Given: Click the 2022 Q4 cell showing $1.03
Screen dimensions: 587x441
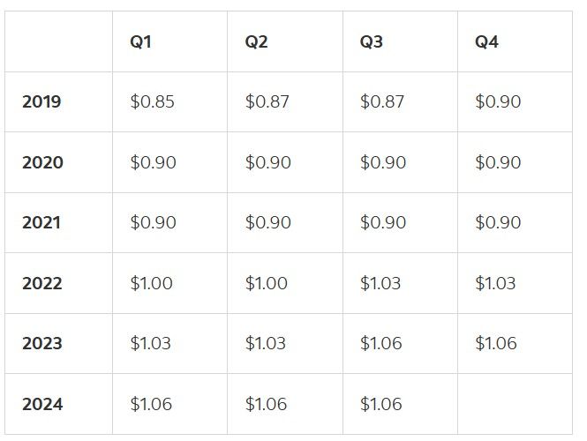Looking at the screenshot, I should pos(495,283).
